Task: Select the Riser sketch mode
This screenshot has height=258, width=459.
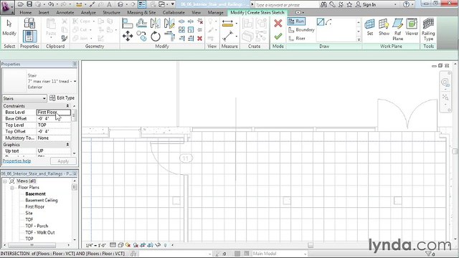Action: [297, 38]
